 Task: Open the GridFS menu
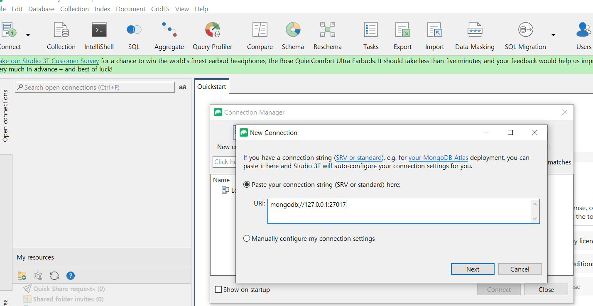pos(161,9)
